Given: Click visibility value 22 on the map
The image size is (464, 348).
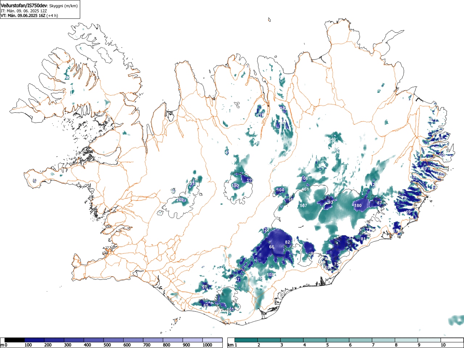Looking at the screenshot, I should tap(267, 230).
